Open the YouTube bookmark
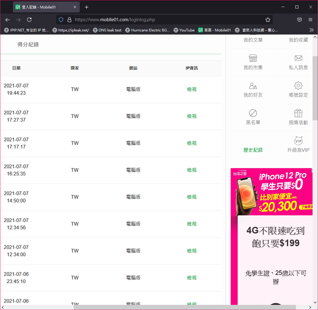 point(184,30)
